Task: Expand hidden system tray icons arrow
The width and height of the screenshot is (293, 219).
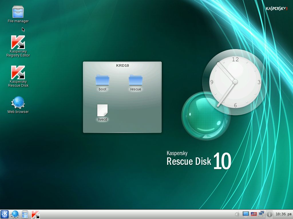Action: (x=237, y=214)
